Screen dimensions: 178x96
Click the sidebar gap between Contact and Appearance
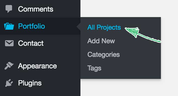40,54
